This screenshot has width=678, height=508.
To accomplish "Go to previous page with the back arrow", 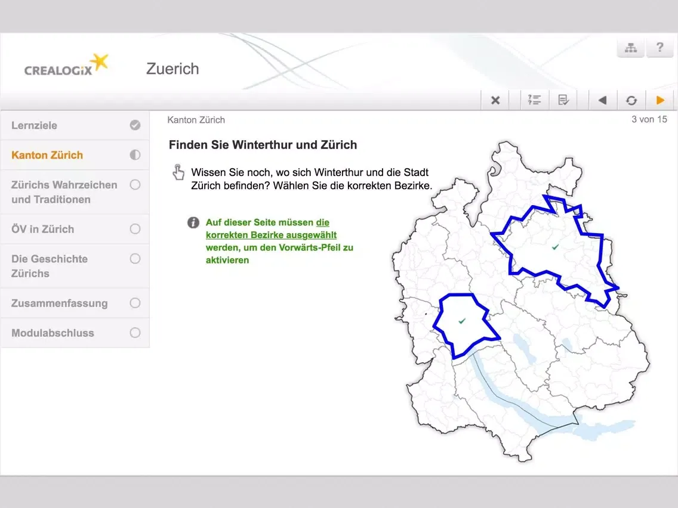I will point(602,100).
